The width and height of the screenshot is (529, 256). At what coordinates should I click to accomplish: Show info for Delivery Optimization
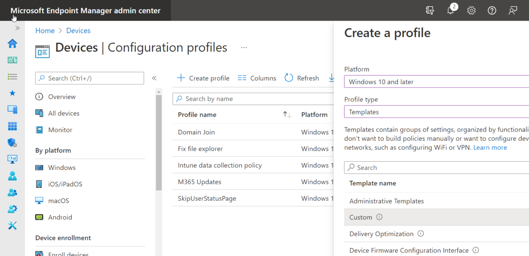pyautogui.click(x=421, y=234)
